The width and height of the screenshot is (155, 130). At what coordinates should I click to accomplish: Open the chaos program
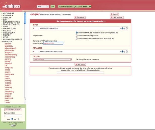pyautogui.click(x=7, y=70)
